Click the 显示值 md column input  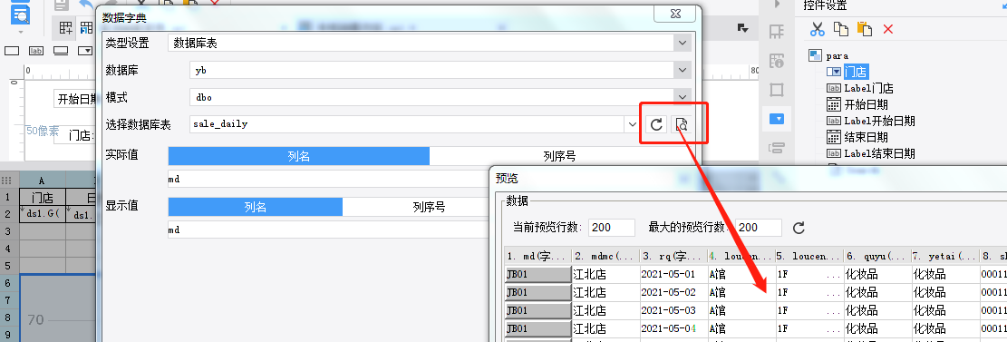328,230
